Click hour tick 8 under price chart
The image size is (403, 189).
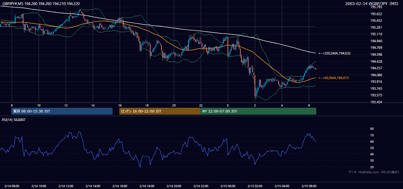12,105
